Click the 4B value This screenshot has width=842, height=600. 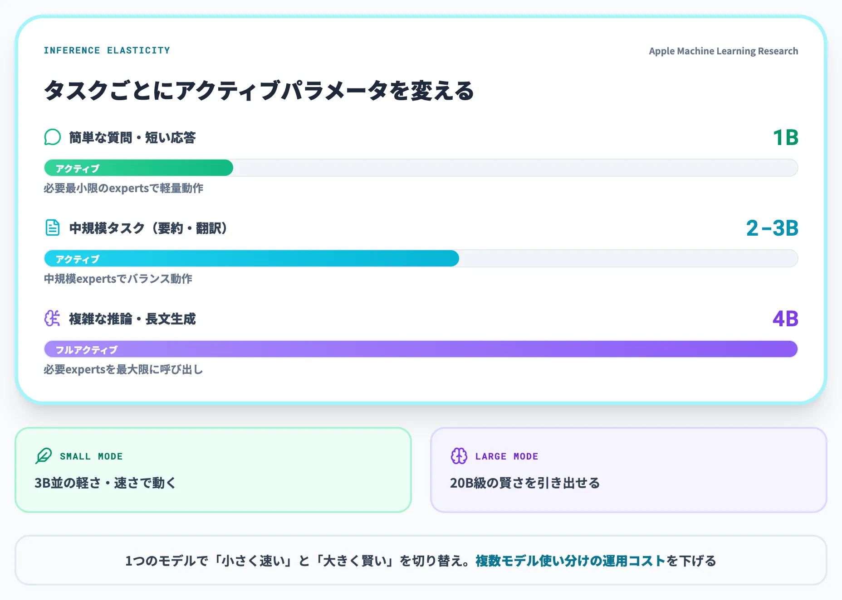click(785, 319)
